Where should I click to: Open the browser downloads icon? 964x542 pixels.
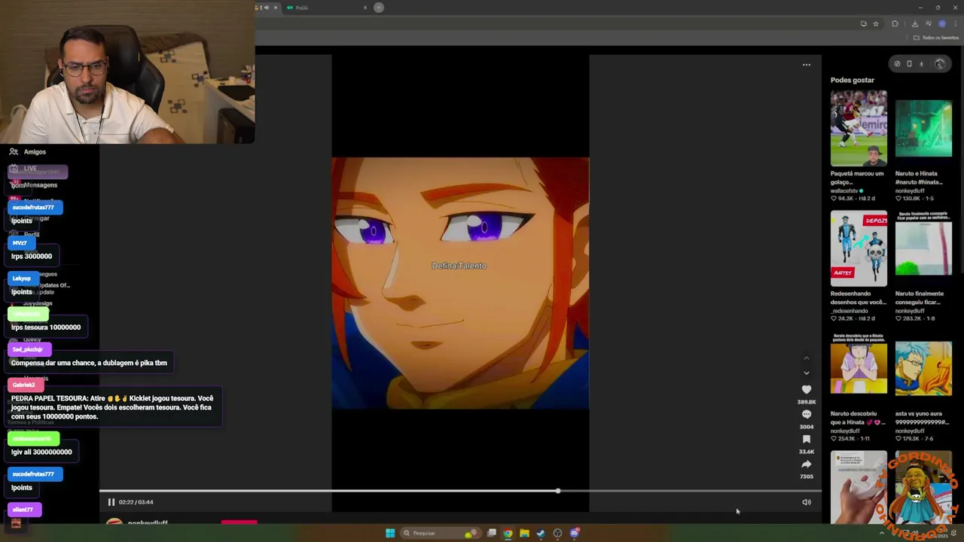click(x=915, y=23)
